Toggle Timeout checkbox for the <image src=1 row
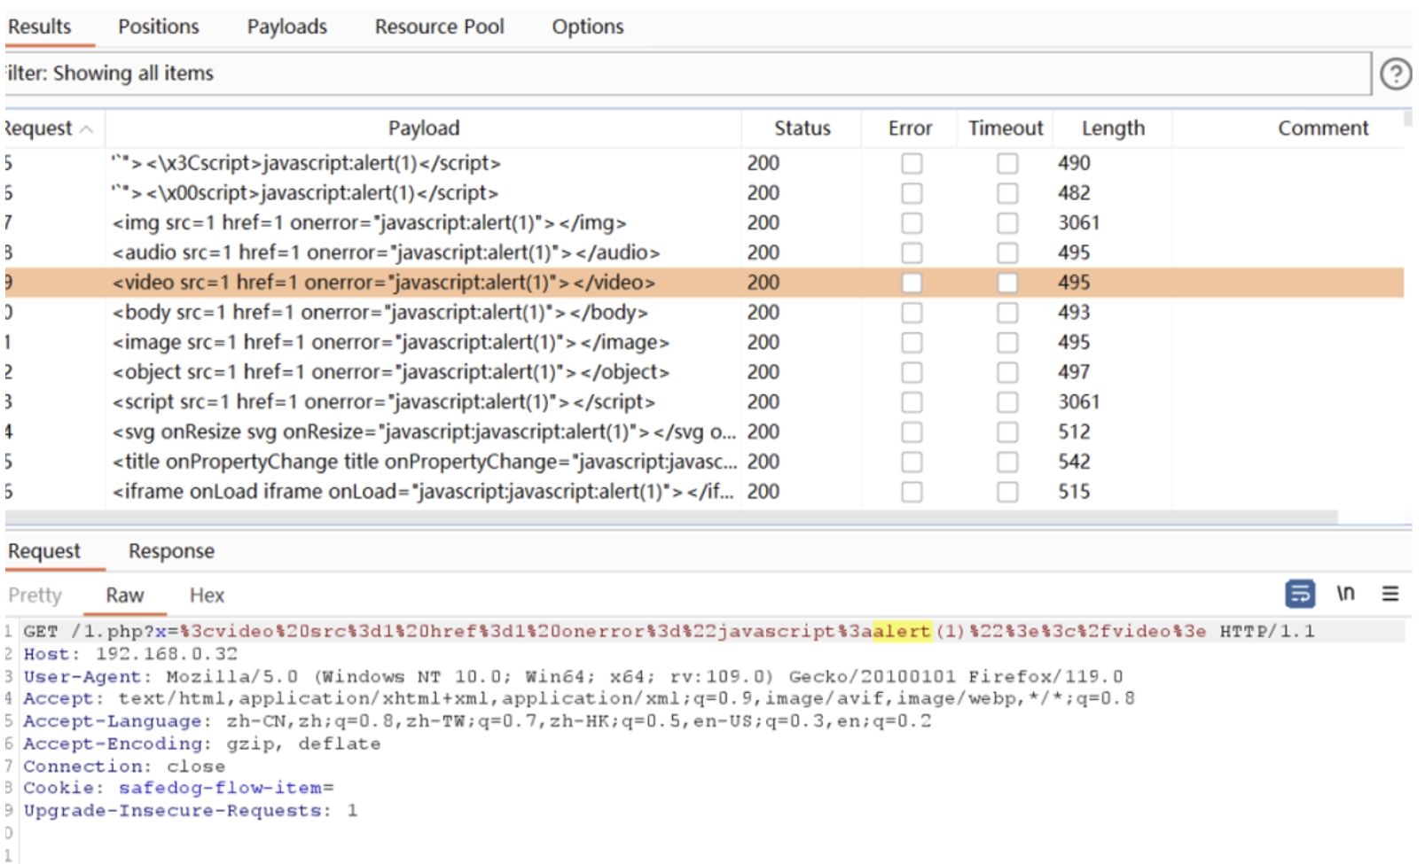Image resolution: width=1425 pixels, height=864 pixels. point(1007,342)
